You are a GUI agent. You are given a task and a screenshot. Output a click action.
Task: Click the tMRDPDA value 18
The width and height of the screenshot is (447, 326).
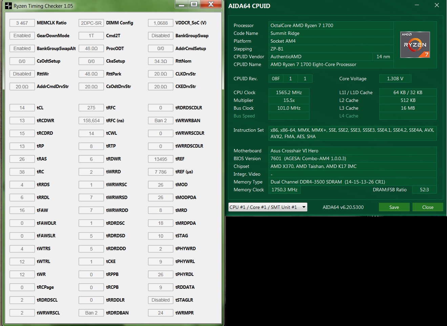tap(161, 223)
